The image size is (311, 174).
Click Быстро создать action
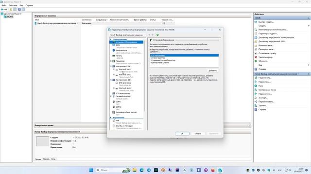(266, 22)
